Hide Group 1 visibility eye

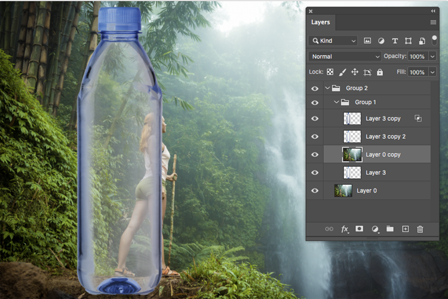[x=315, y=102]
